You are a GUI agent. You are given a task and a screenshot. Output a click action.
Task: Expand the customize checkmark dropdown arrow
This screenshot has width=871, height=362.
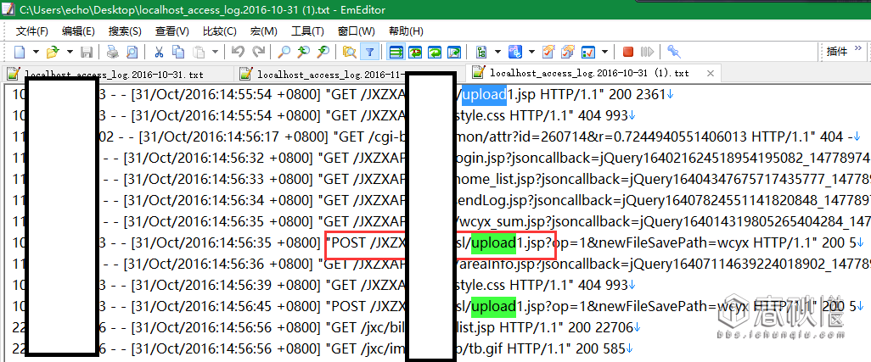click(x=604, y=52)
